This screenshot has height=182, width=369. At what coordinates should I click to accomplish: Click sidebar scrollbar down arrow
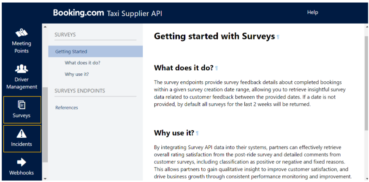(45, 179)
